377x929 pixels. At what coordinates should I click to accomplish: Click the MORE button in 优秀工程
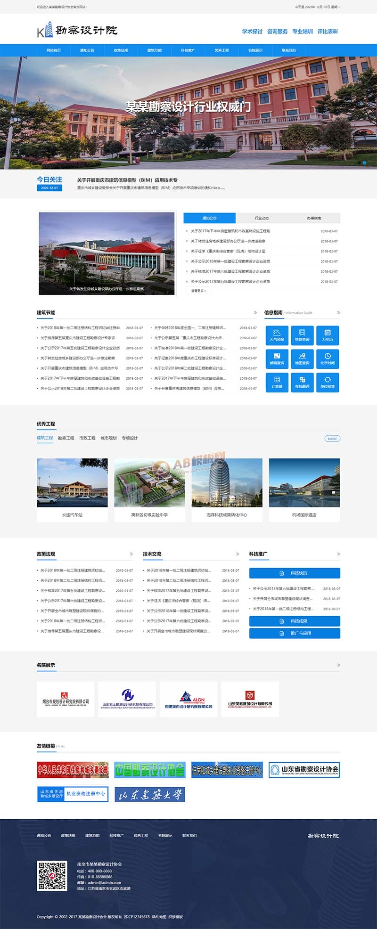[332, 439]
